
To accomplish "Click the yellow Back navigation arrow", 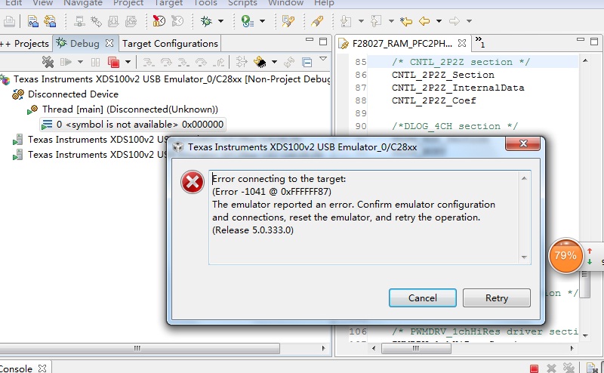I will click(424, 21).
